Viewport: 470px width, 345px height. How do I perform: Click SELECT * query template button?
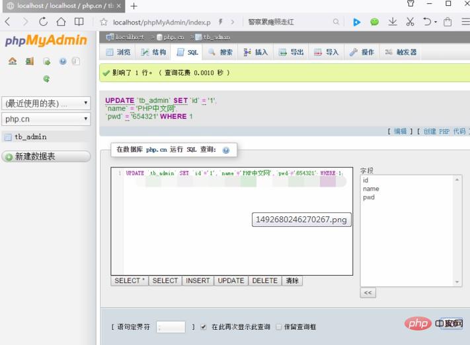130,280
